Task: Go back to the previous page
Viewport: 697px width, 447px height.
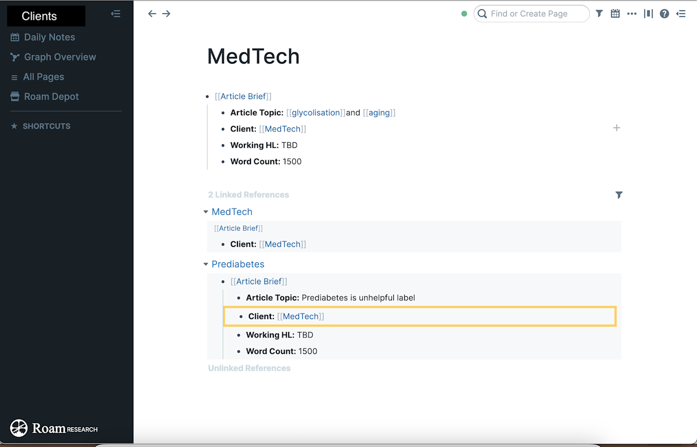Action: coord(152,14)
